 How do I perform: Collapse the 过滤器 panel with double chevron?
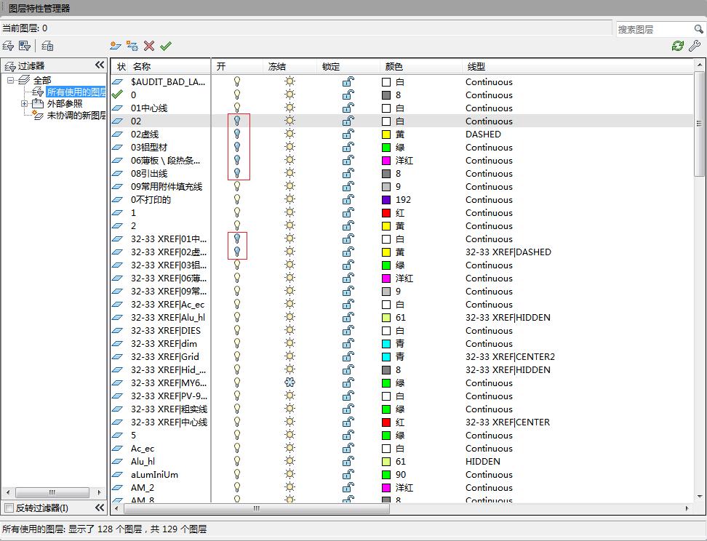pos(100,65)
